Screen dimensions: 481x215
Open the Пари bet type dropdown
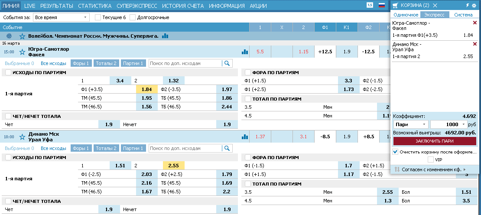click(x=411, y=124)
